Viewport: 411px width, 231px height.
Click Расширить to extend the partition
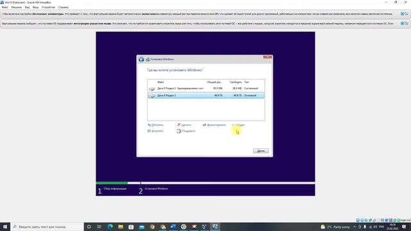click(x=186, y=131)
